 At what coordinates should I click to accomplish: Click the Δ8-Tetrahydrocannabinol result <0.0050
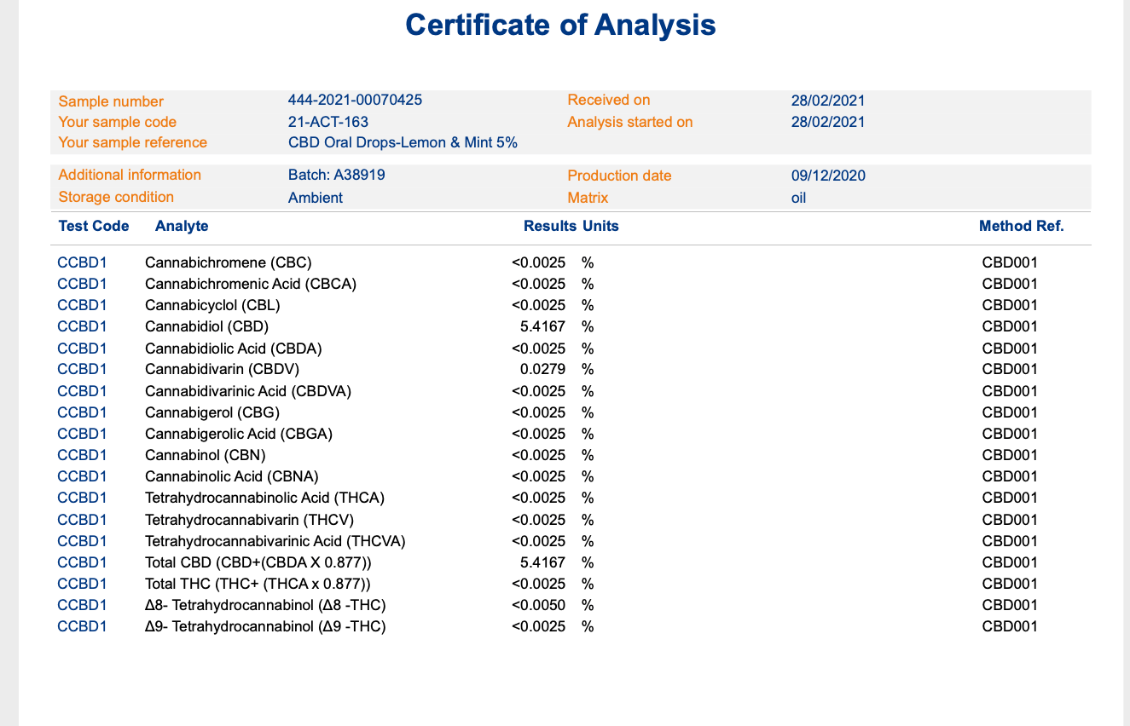[x=538, y=605]
